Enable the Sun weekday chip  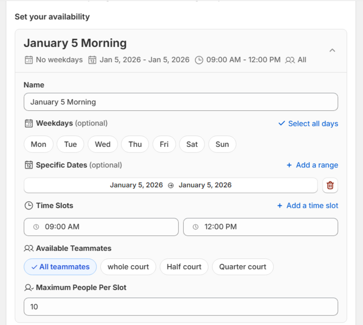[x=222, y=144]
